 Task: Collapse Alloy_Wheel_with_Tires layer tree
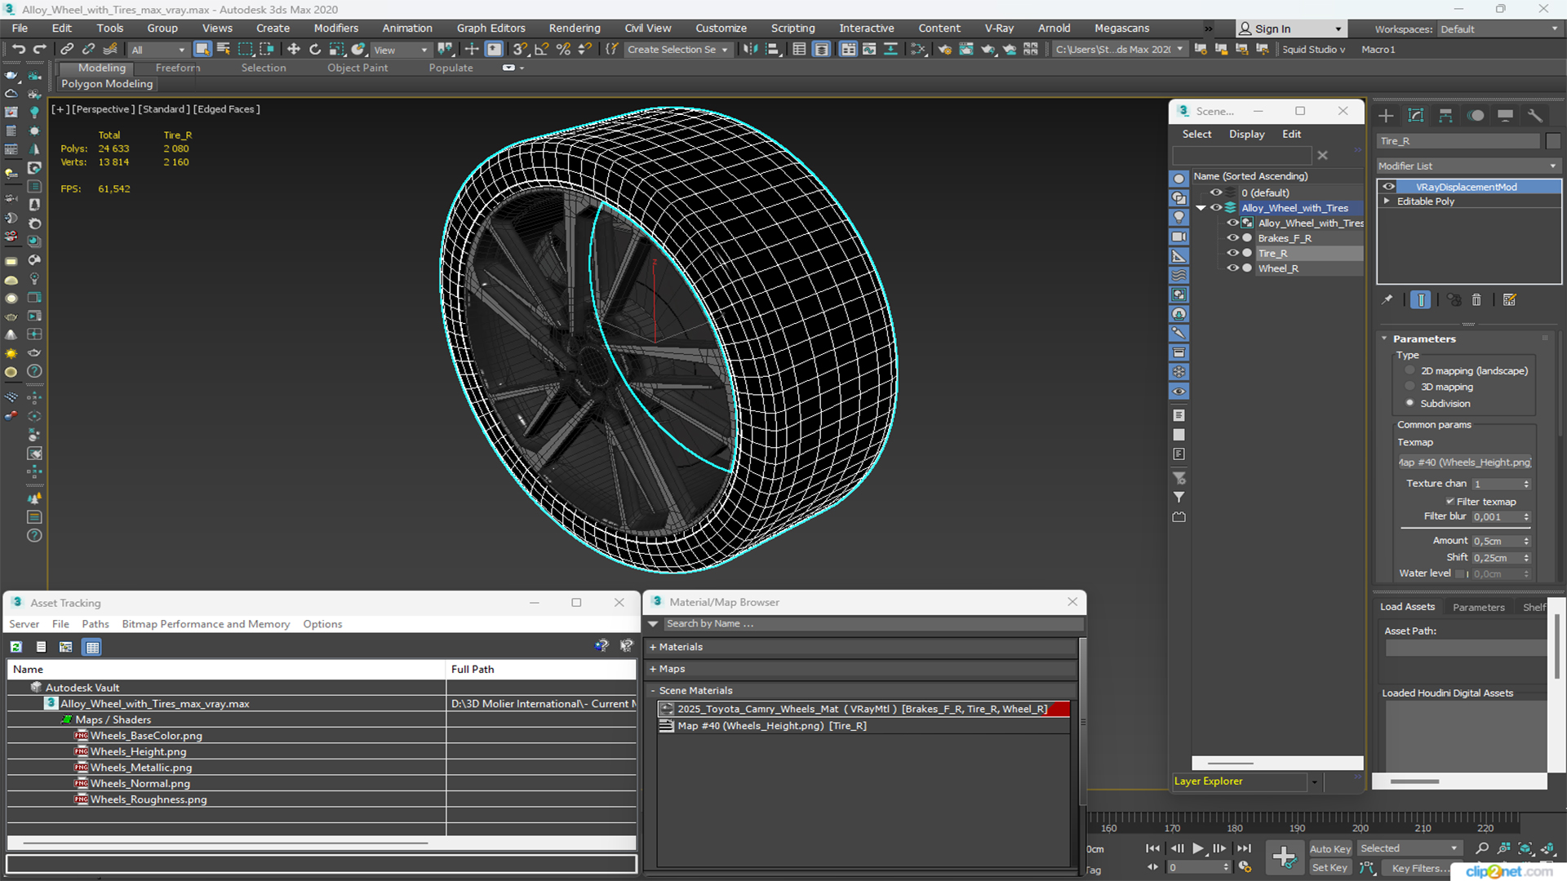[x=1201, y=208]
